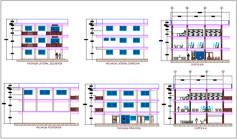Click the "FACHADA LATERAL IZQUIERDA" drawing title

click(45, 64)
